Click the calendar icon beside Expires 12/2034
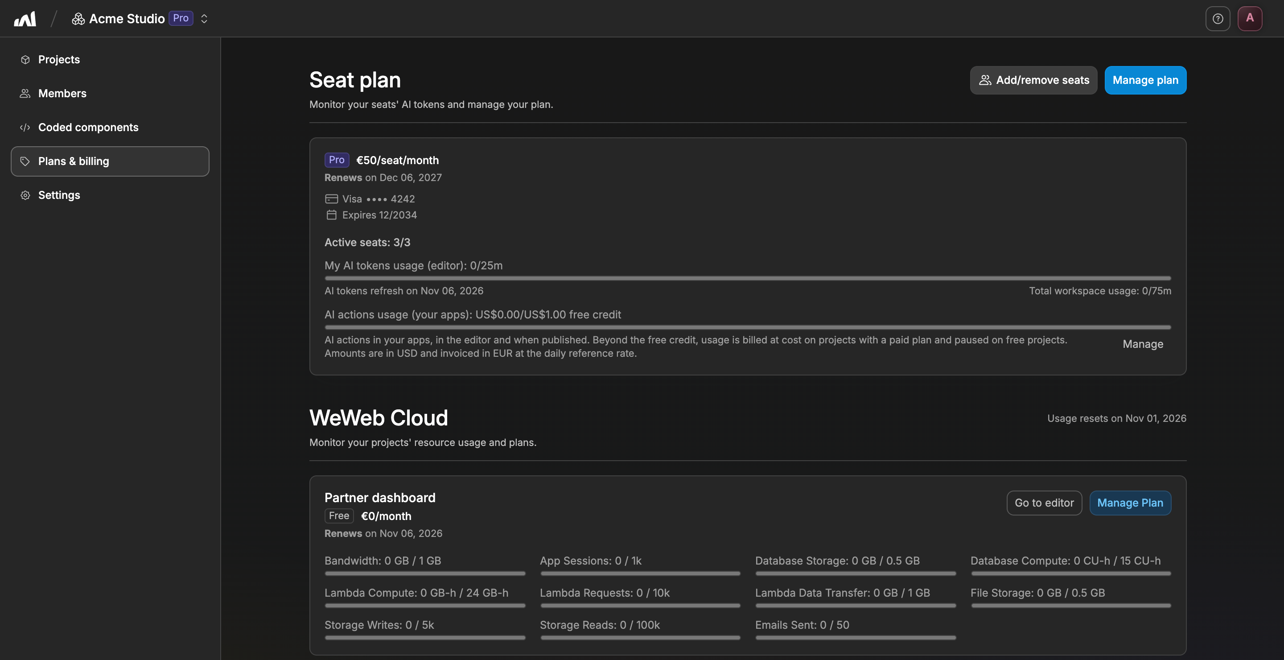 [x=331, y=215]
